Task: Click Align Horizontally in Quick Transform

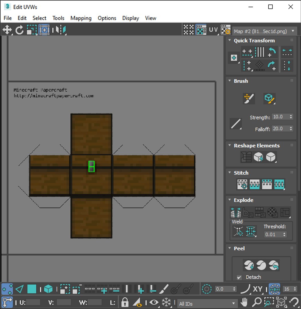Action: tap(247, 52)
